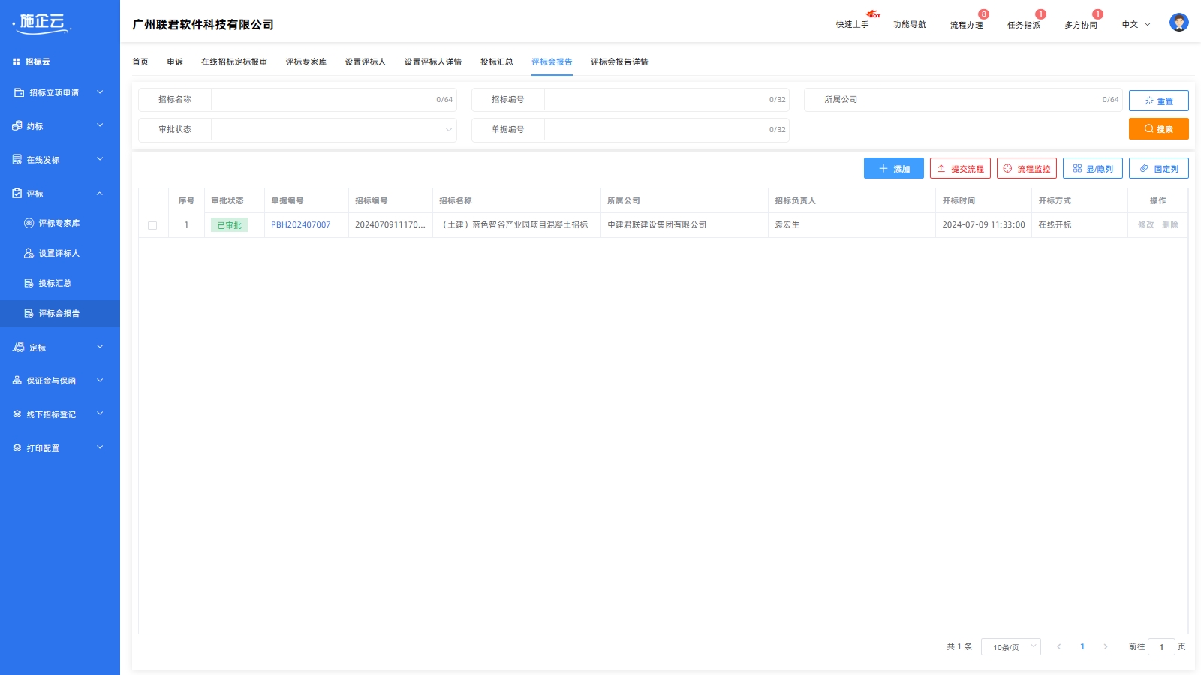1201x675 pixels.
Task: Click page number 1 in pagination
Action: (x=1082, y=646)
